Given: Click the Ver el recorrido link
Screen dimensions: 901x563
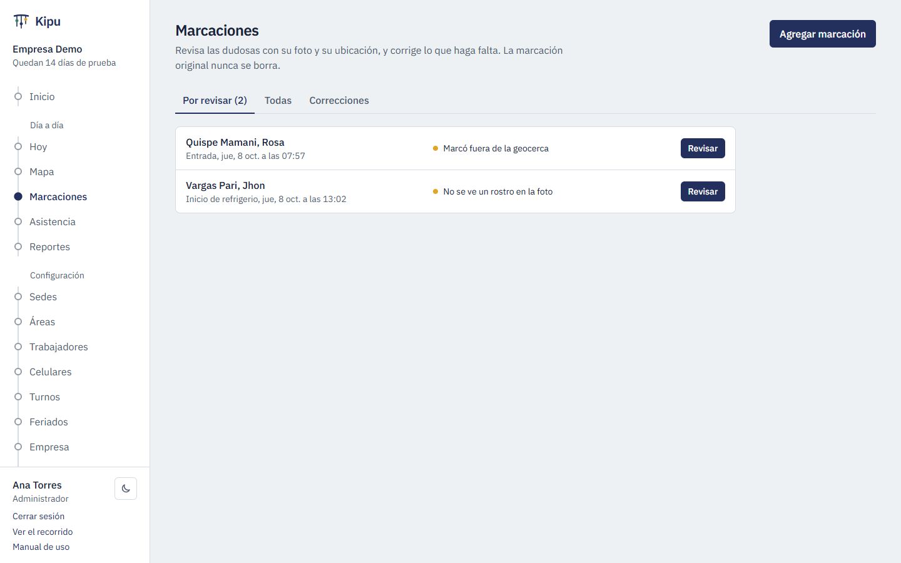Looking at the screenshot, I should pyautogui.click(x=43, y=532).
